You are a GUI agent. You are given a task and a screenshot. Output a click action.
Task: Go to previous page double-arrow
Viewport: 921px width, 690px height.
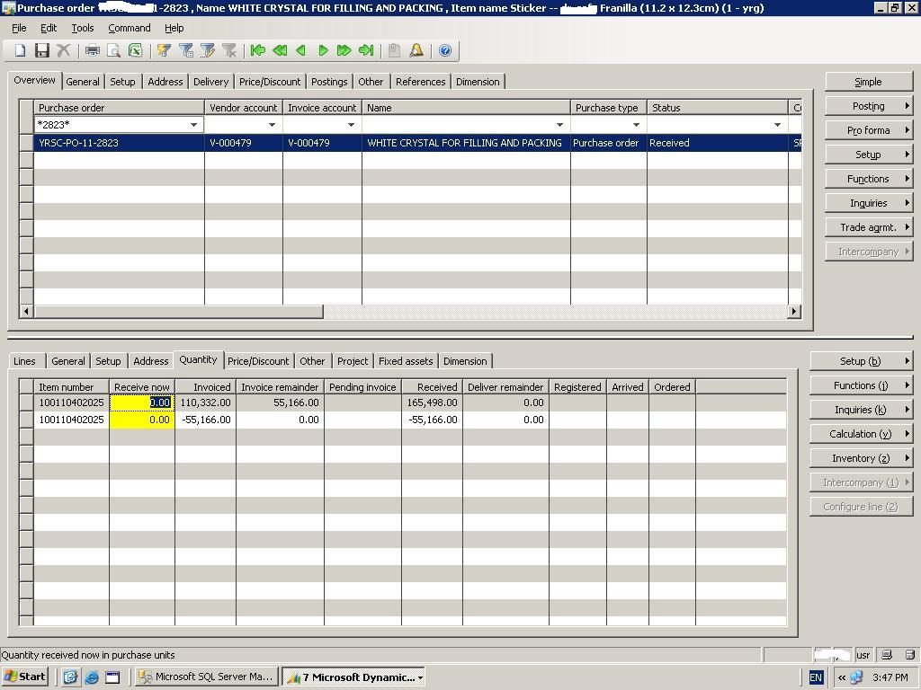coord(280,50)
